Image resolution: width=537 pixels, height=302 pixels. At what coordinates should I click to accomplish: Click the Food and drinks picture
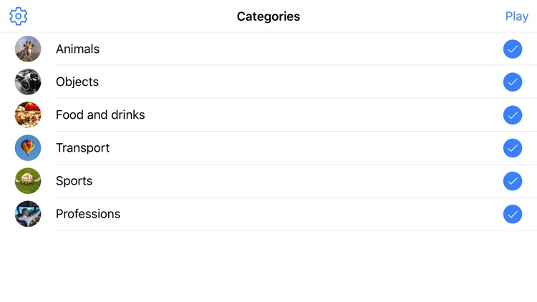coord(28,115)
